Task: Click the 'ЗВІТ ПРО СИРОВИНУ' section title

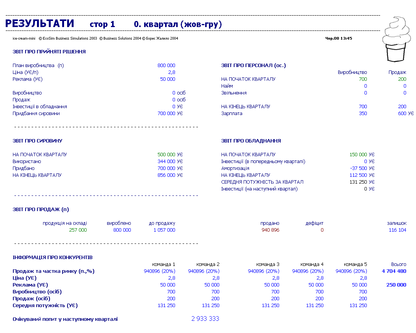Action: (37, 141)
